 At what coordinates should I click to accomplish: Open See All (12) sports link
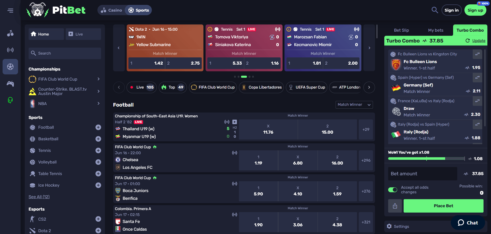coord(39,197)
